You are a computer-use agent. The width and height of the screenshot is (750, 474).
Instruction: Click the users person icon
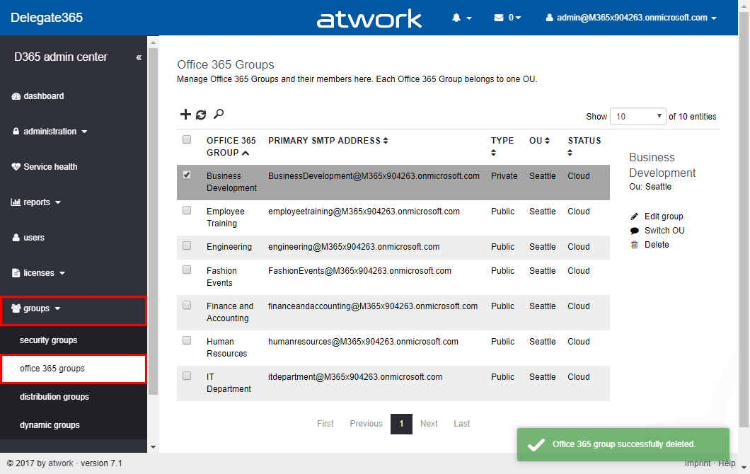tap(16, 238)
